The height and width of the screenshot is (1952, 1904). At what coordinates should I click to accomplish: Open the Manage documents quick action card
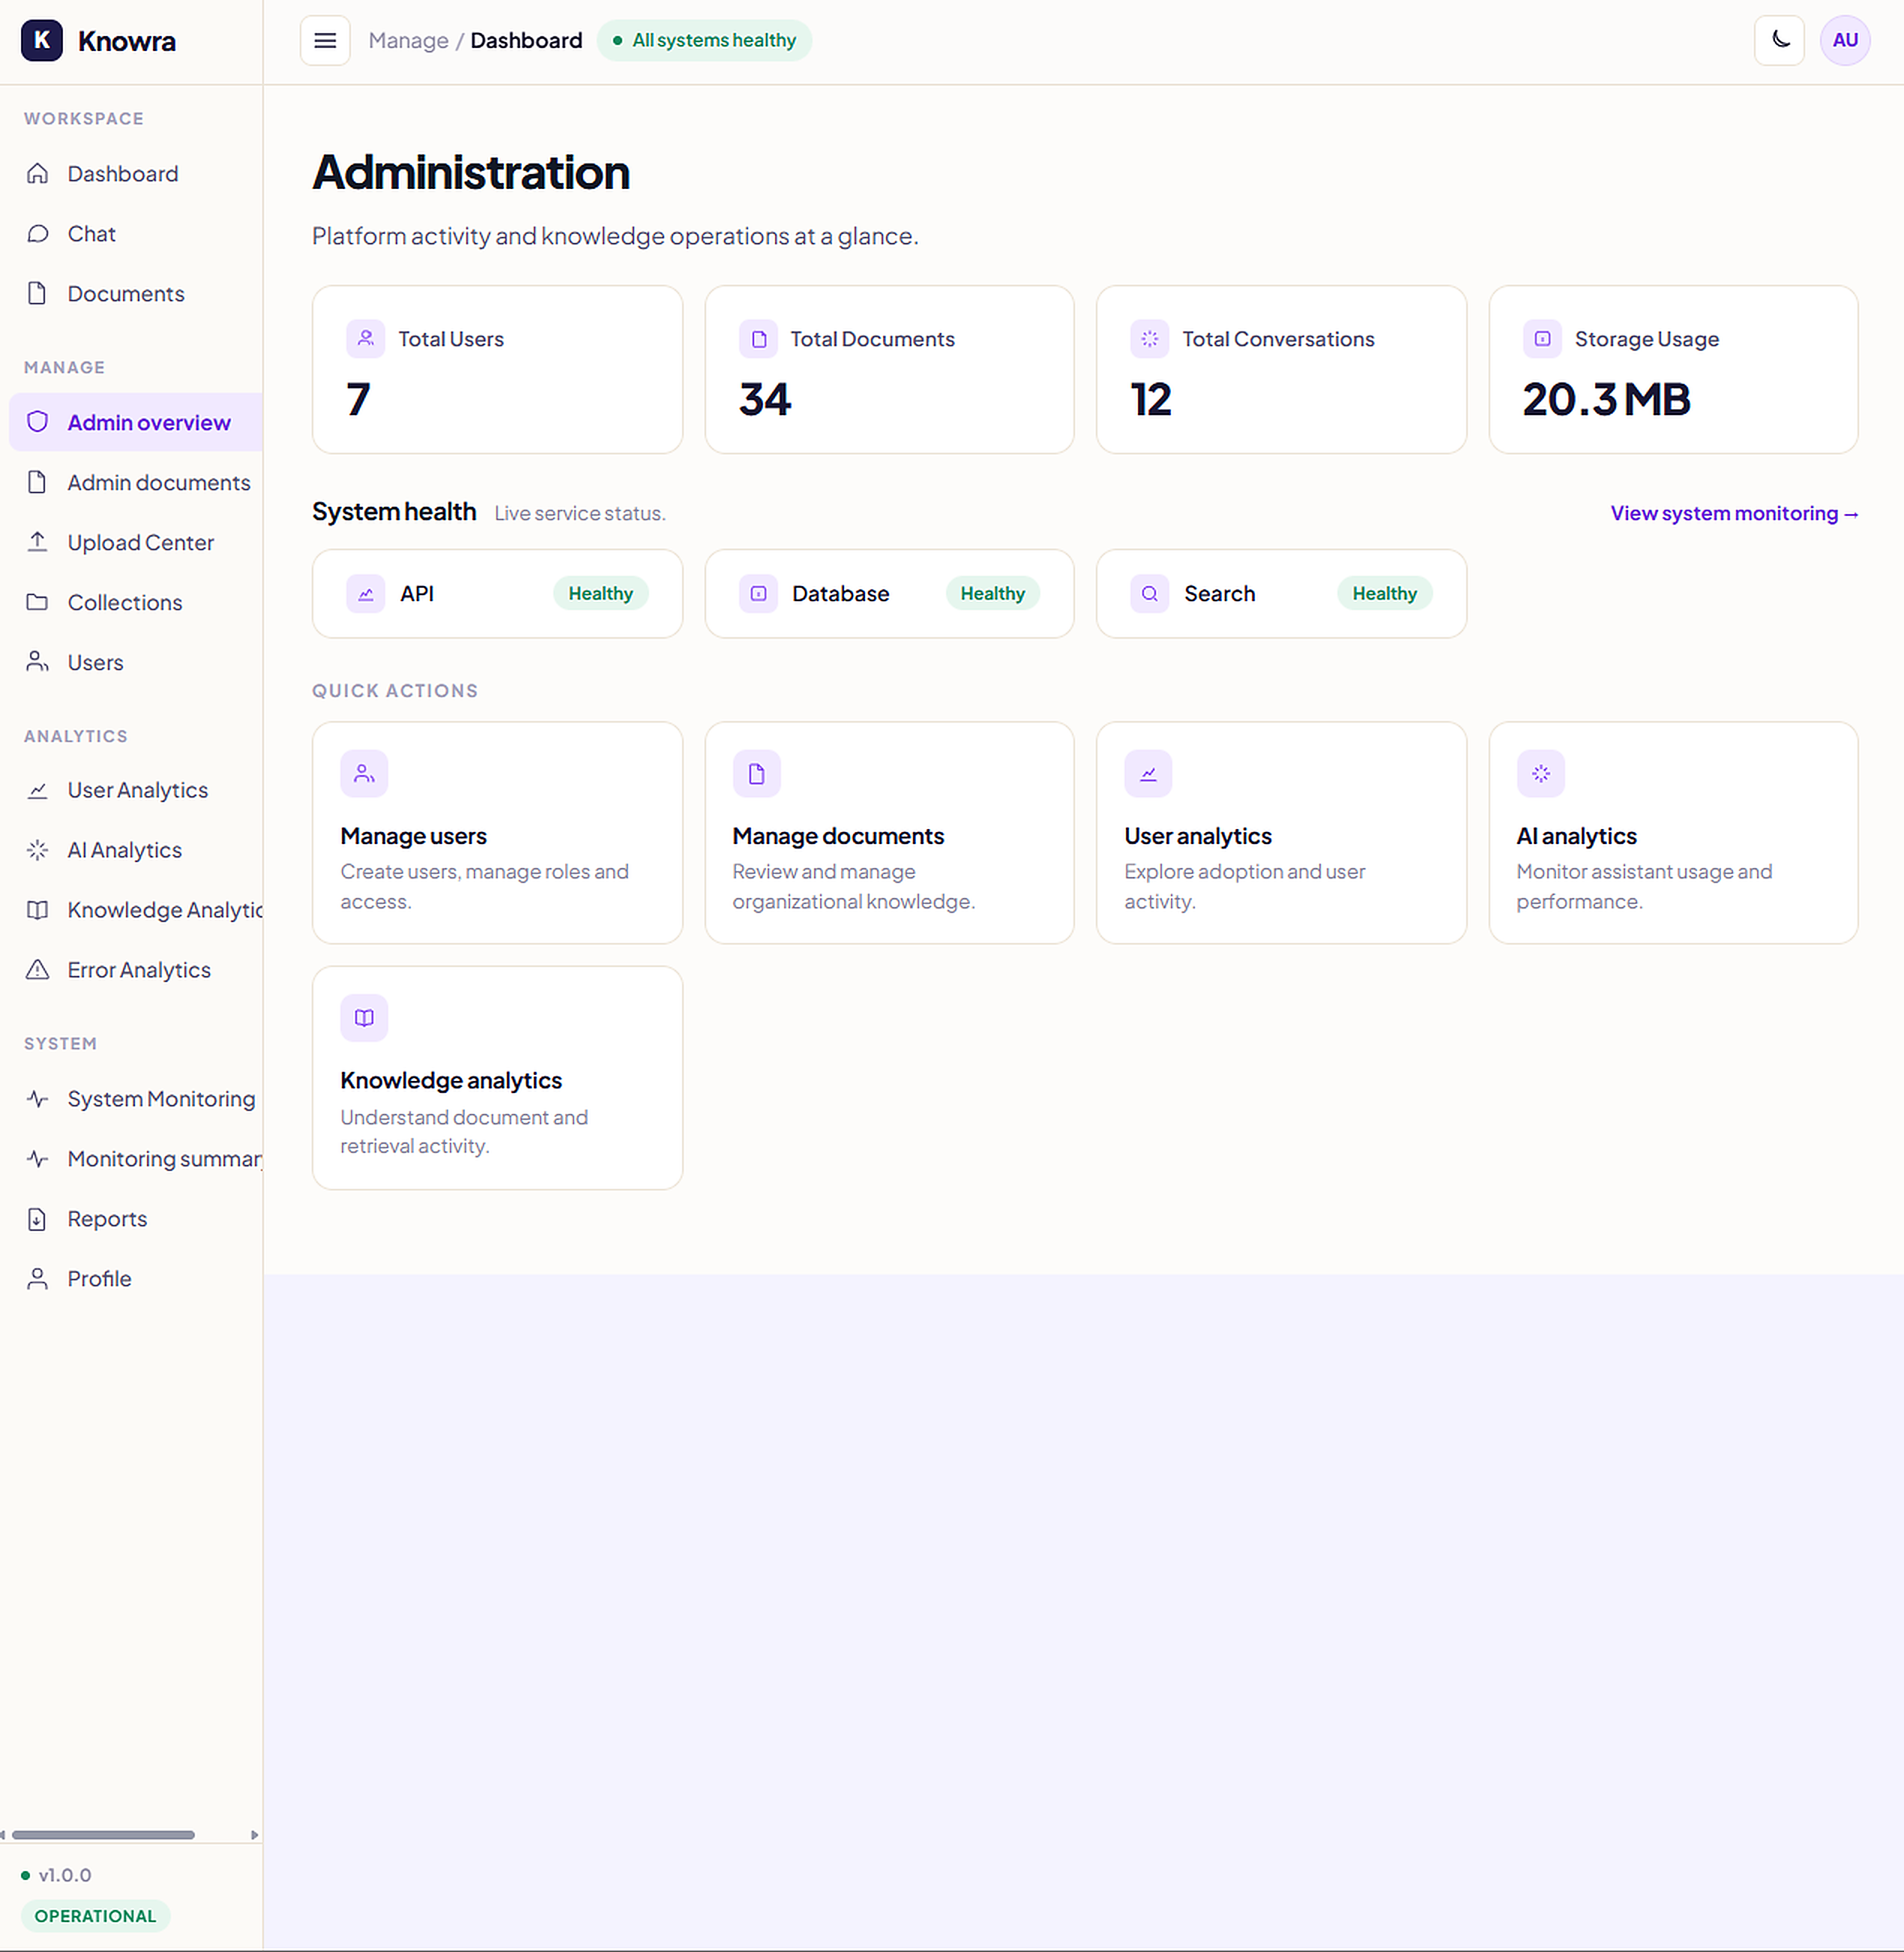[889, 833]
